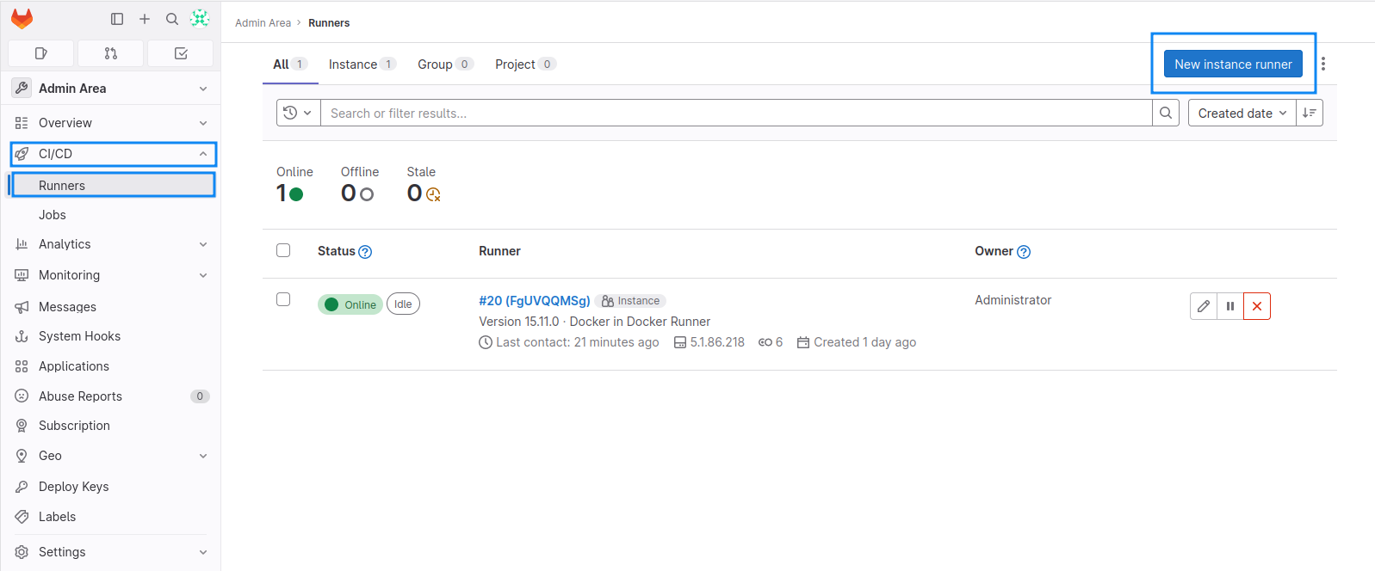Click 'Version 15.11.0 · Docker in Docker Runner' text
Screen dimensions: 1375x571
(594, 322)
